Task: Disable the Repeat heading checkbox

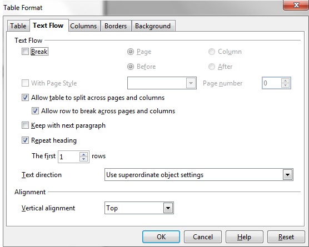Action: (x=25, y=140)
